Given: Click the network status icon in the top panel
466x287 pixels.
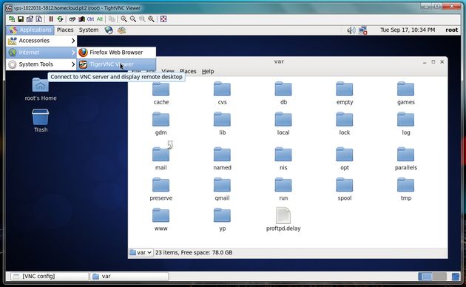Looking at the screenshot, I should pos(363,30).
